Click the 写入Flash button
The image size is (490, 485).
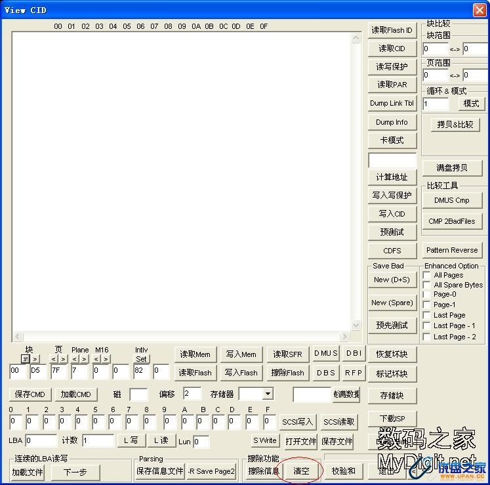241,373
